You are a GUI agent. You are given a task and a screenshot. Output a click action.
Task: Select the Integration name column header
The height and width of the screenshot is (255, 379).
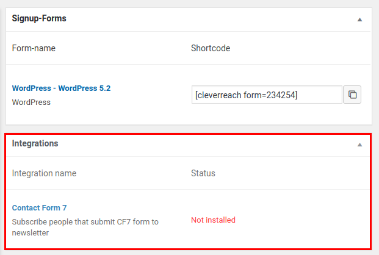tap(44, 173)
